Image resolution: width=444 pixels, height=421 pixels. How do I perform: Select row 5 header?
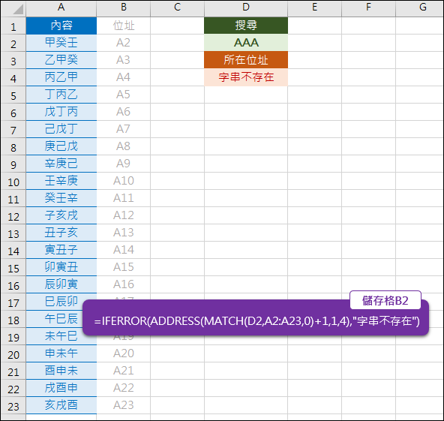point(13,95)
